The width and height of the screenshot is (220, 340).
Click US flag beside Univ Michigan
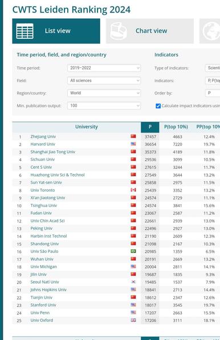133,266
